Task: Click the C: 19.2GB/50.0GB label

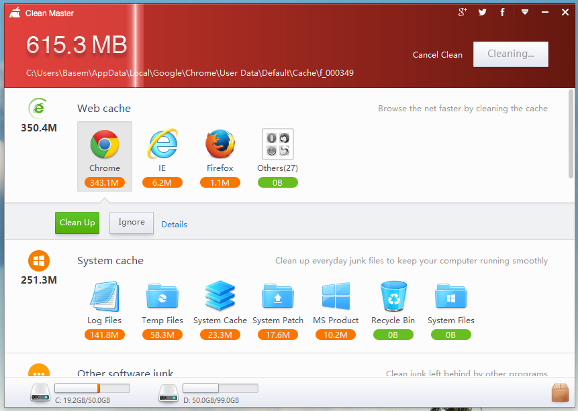Action: [x=83, y=400]
